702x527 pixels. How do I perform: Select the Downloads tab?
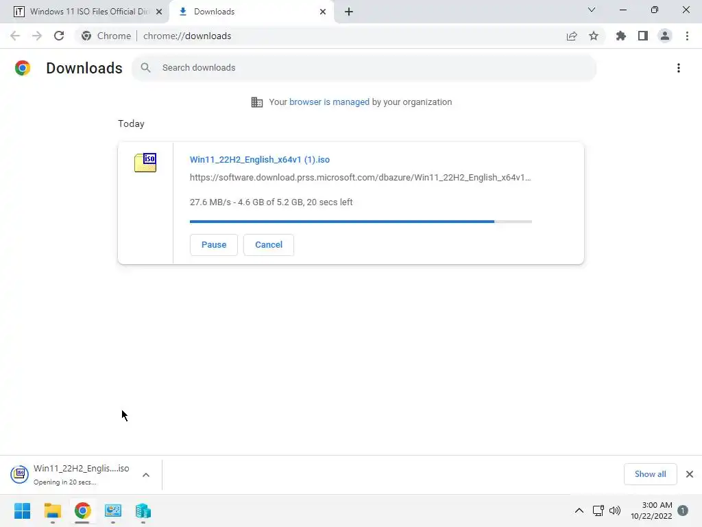pos(252,12)
